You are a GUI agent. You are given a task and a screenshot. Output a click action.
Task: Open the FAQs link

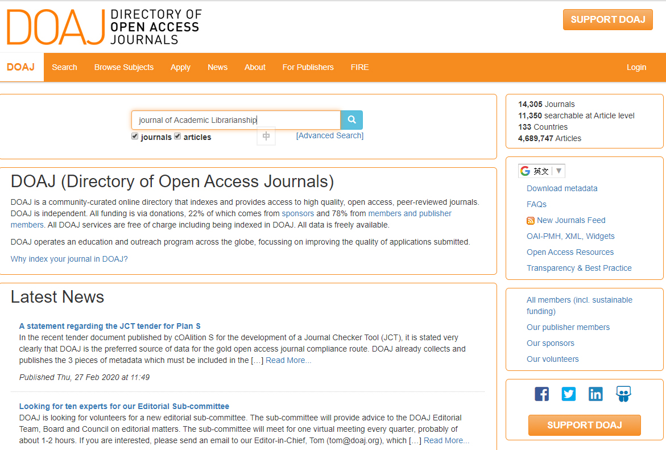[x=536, y=204]
